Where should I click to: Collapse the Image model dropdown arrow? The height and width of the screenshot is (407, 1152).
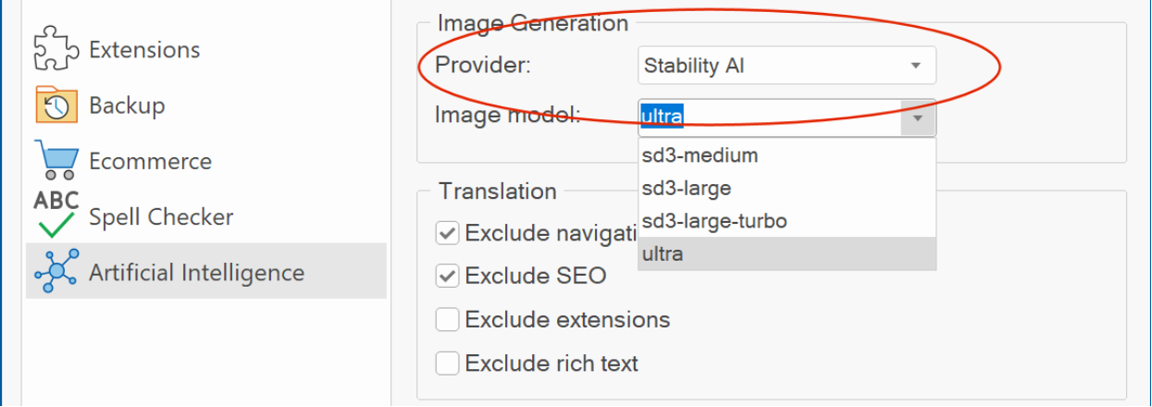pos(917,118)
